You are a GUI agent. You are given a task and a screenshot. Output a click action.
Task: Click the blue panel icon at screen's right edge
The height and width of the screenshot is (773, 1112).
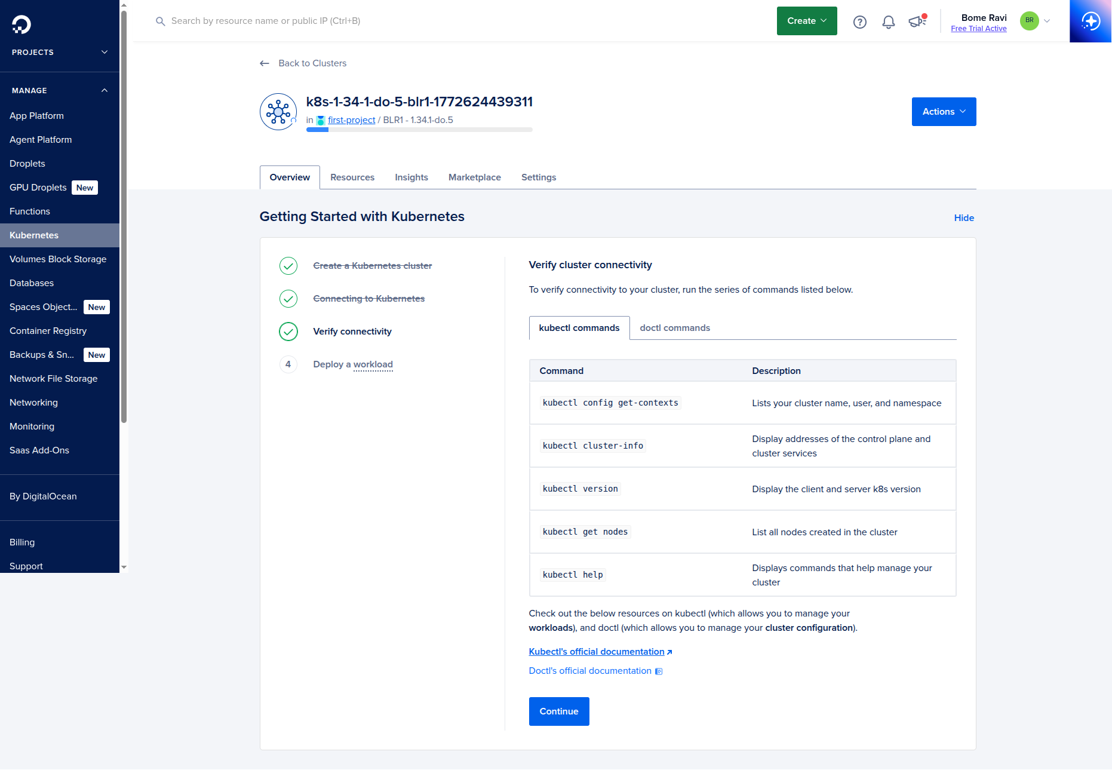point(1091,21)
